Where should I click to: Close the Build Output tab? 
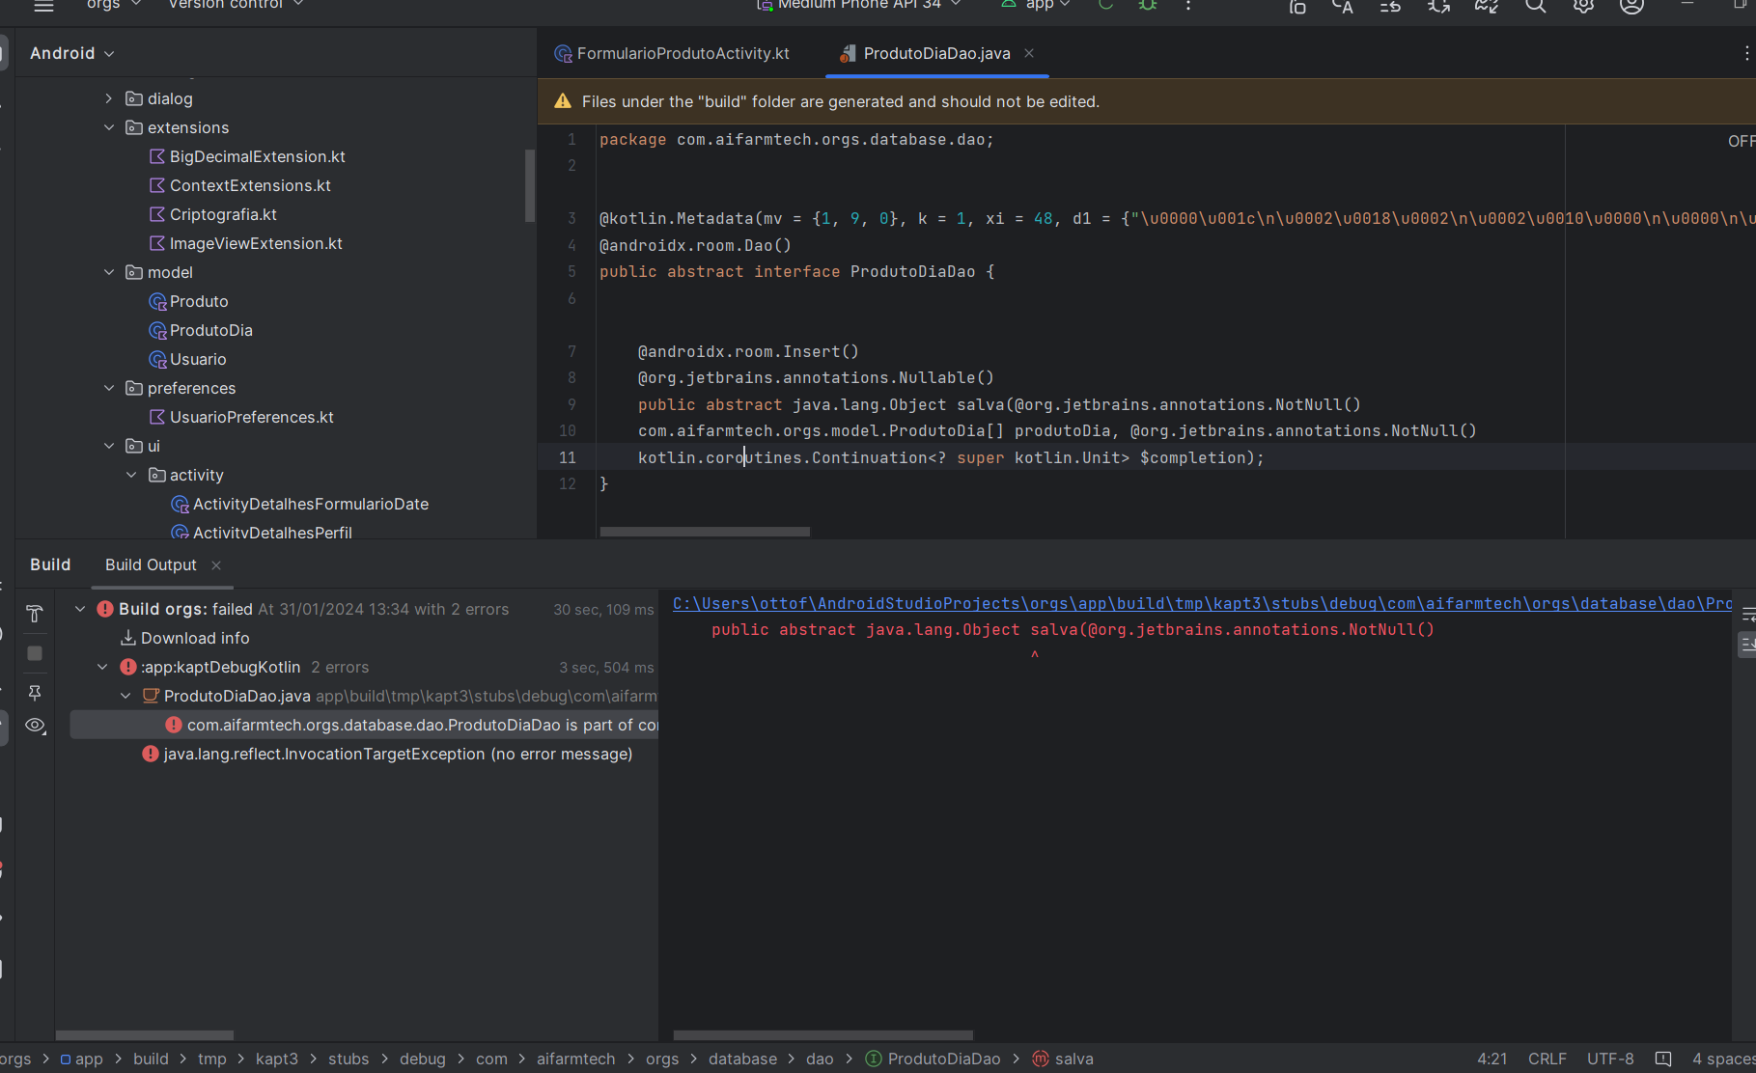click(x=216, y=565)
